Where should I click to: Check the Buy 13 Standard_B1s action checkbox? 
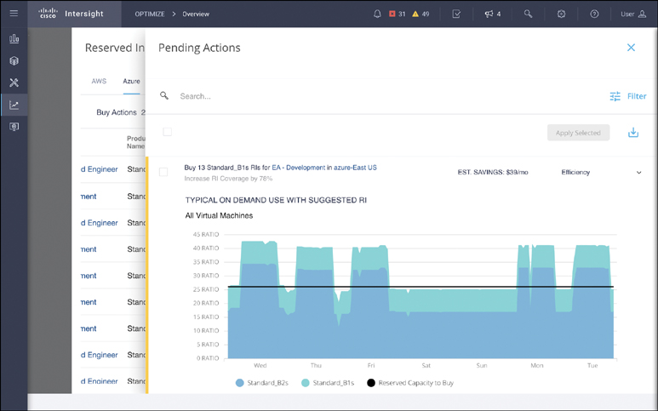click(x=163, y=172)
